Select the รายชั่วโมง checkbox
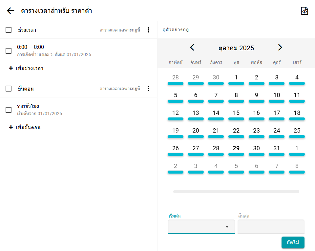315x251 pixels. pos(9,110)
